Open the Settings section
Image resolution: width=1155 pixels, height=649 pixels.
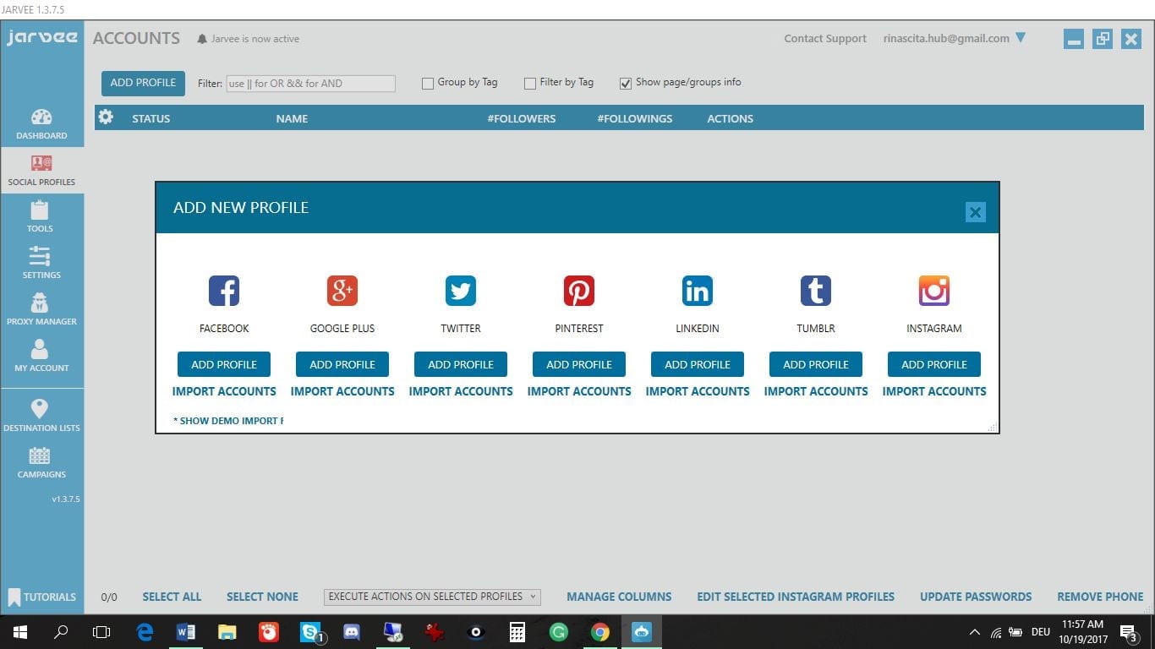click(x=41, y=264)
